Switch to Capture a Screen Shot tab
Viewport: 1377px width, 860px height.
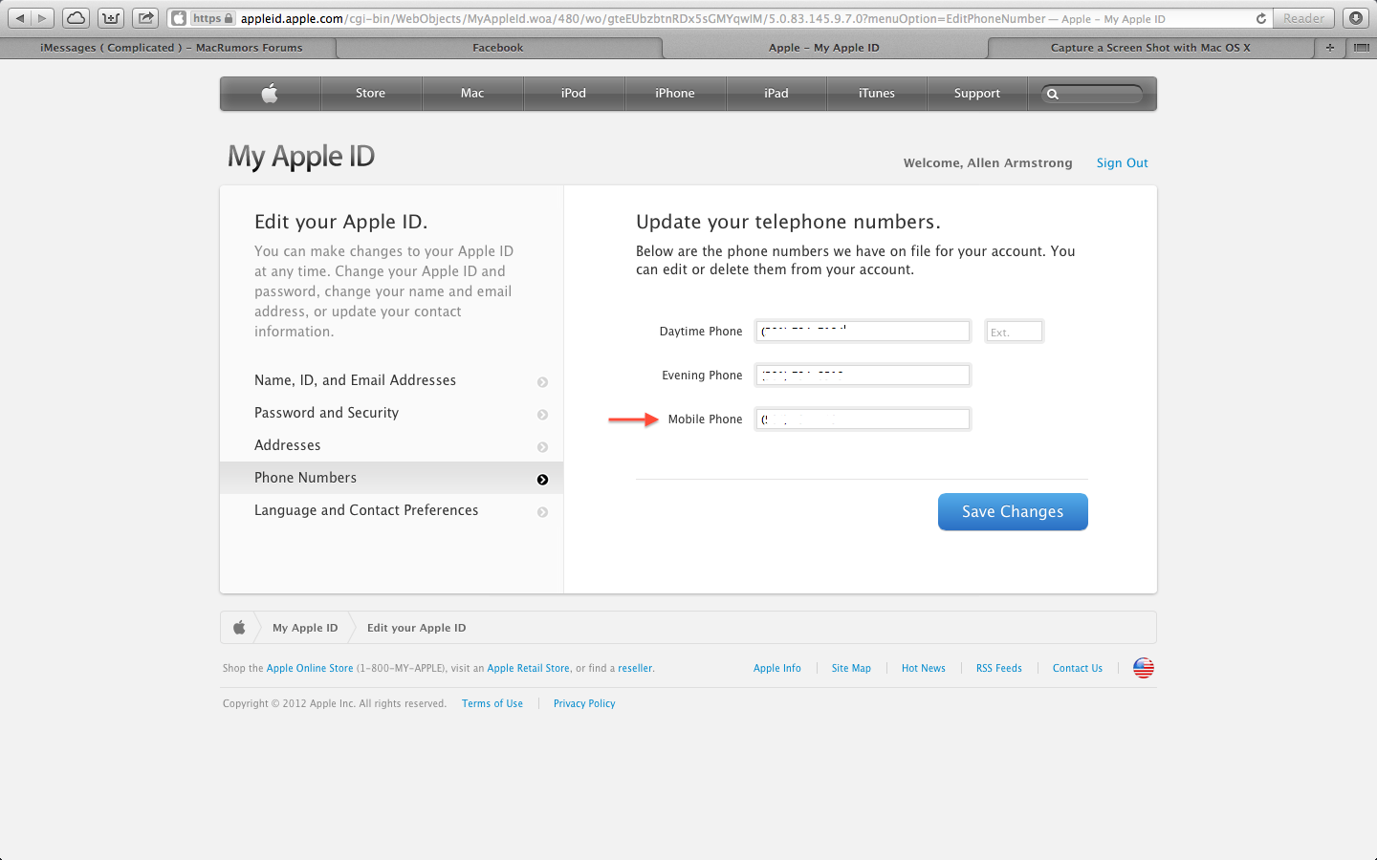click(1150, 48)
